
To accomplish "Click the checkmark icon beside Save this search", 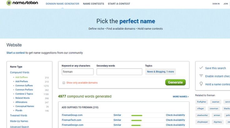I will [201, 68].
